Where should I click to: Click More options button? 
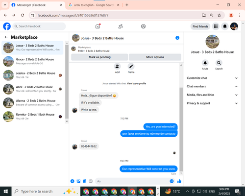[x=155, y=57]
